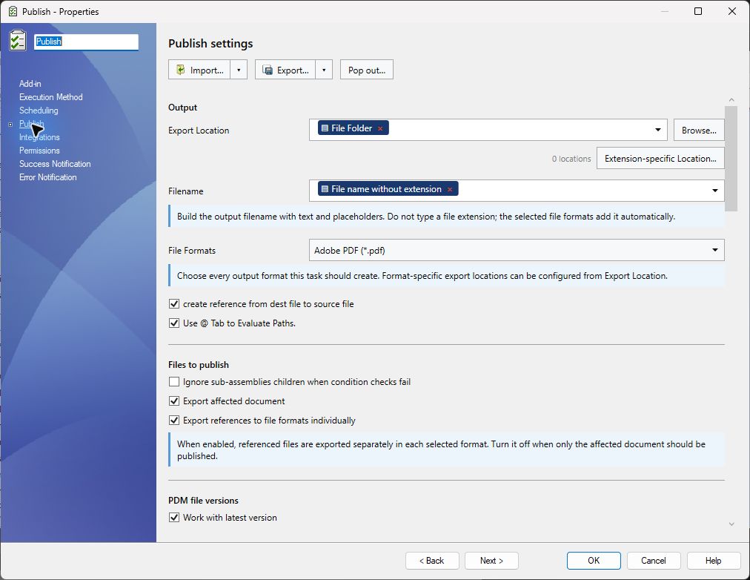Close the Properties window
Viewport: 750px width, 580px height.
tap(731, 11)
